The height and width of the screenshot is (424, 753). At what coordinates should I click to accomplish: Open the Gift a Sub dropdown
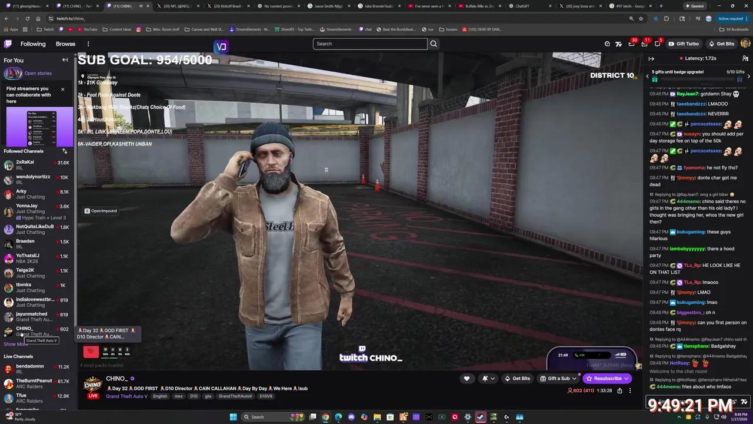558,379
